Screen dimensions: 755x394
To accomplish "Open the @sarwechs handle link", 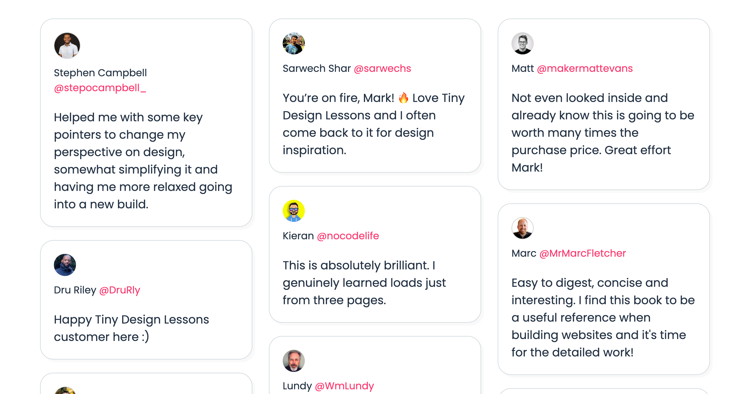I will pyautogui.click(x=382, y=69).
